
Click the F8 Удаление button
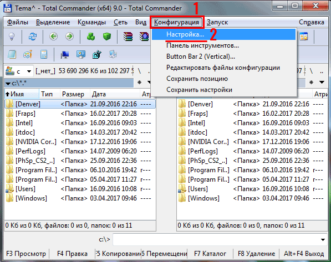click(256, 253)
